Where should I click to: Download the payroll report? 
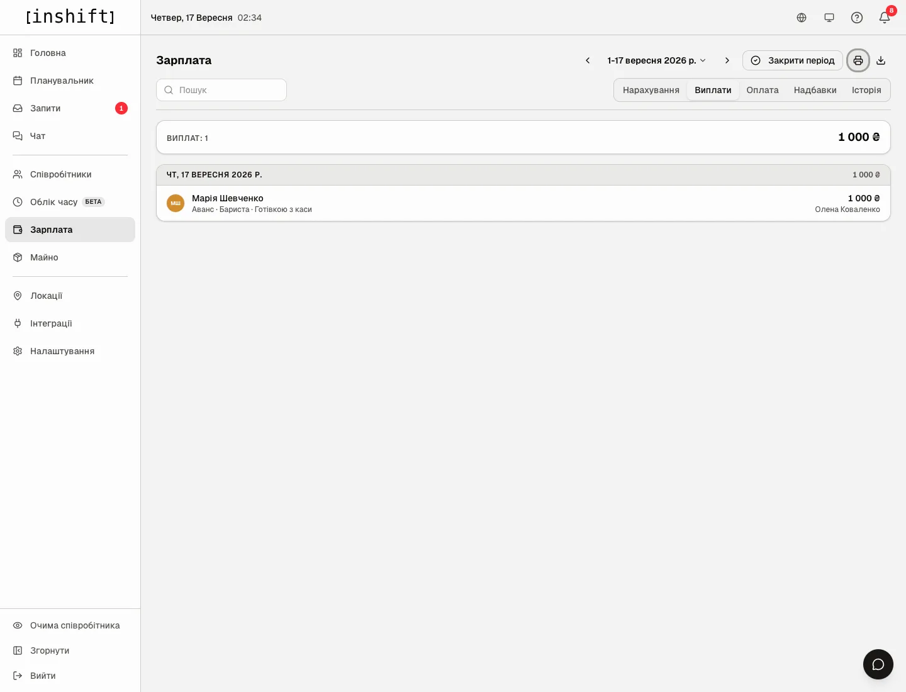[x=881, y=60]
